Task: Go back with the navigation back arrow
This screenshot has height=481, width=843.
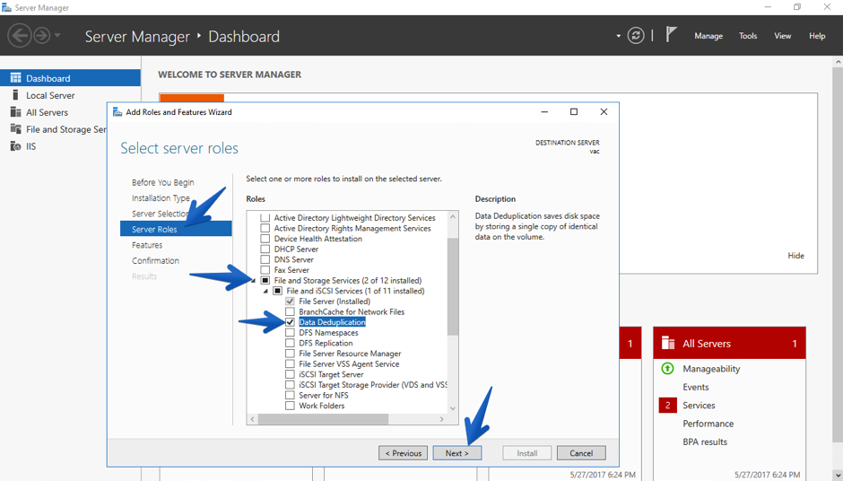Action: (20, 36)
